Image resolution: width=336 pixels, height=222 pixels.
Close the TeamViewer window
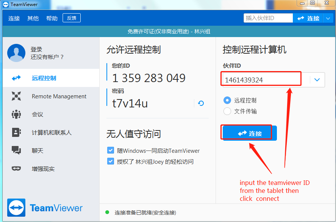pyautogui.click(x=327, y=3)
